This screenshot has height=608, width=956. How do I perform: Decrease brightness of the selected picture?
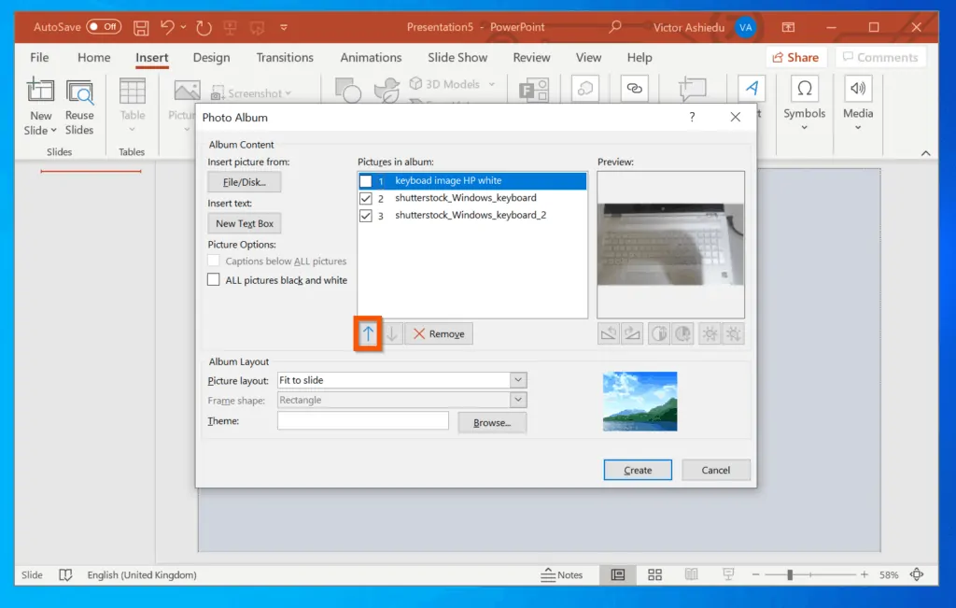coord(732,333)
